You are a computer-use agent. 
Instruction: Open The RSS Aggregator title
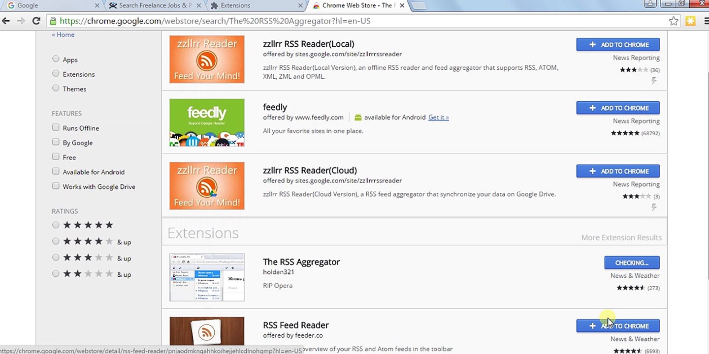(301, 262)
